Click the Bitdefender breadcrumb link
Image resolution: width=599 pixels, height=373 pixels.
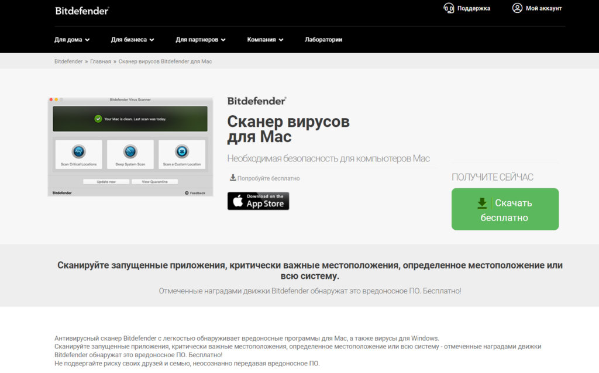click(x=68, y=61)
